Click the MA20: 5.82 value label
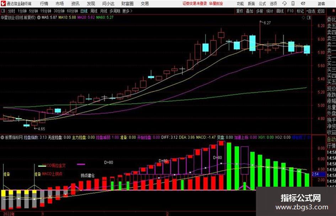This screenshot has height=216, width=336. pos(86,17)
